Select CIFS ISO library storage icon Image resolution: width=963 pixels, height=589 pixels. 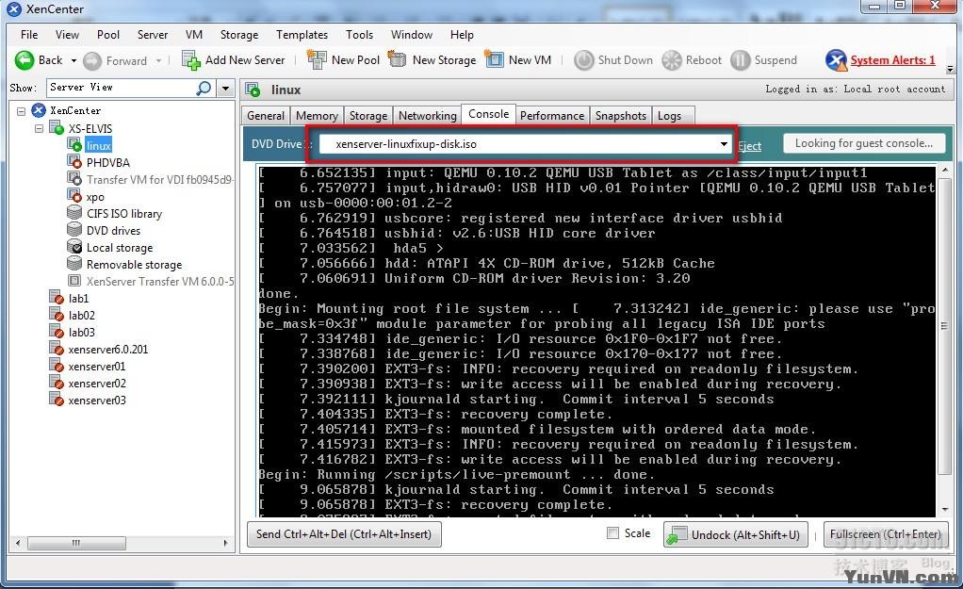point(74,213)
